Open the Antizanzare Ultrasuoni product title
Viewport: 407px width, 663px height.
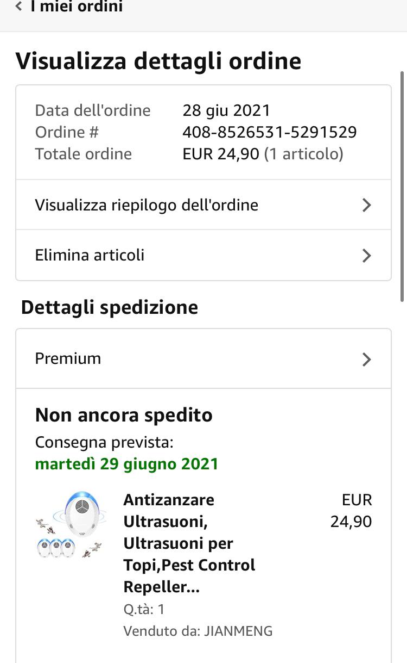[189, 543]
